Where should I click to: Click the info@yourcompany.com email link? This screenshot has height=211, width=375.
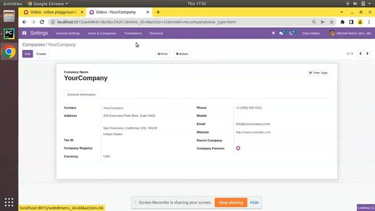click(x=253, y=124)
